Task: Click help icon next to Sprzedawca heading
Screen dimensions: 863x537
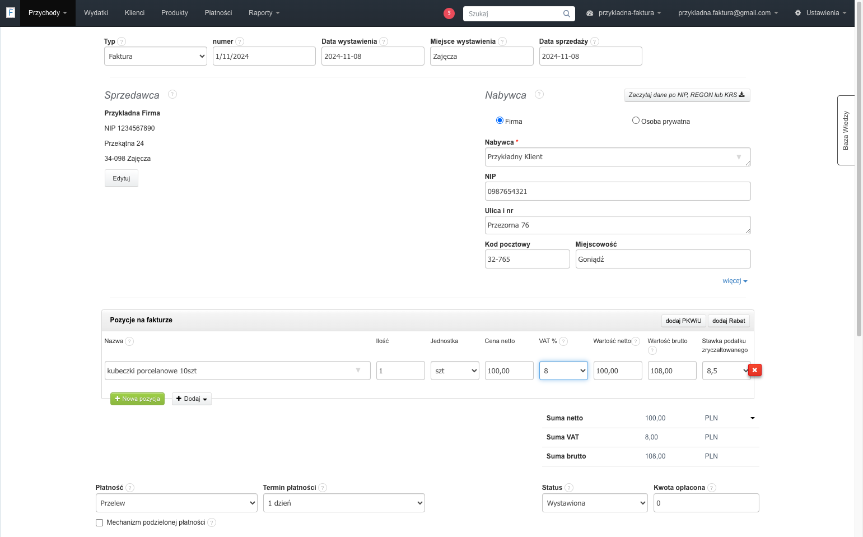Action: point(172,94)
